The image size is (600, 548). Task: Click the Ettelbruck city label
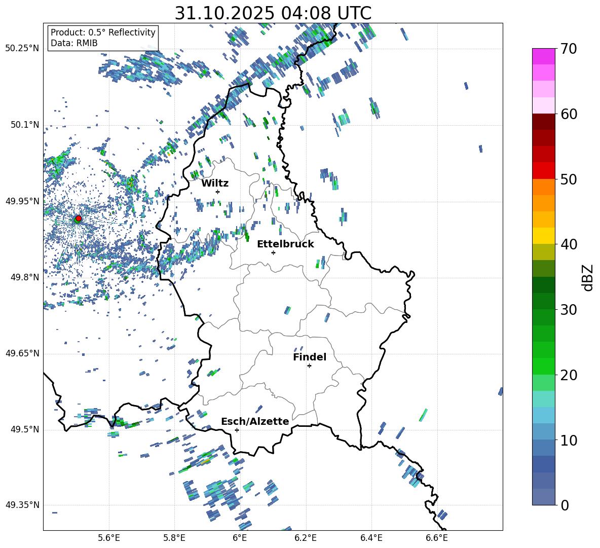[285, 244]
